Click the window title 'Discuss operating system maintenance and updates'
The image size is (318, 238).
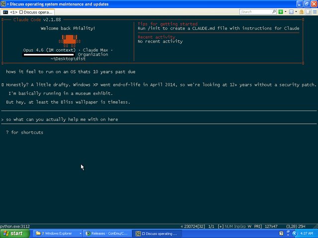59,4
